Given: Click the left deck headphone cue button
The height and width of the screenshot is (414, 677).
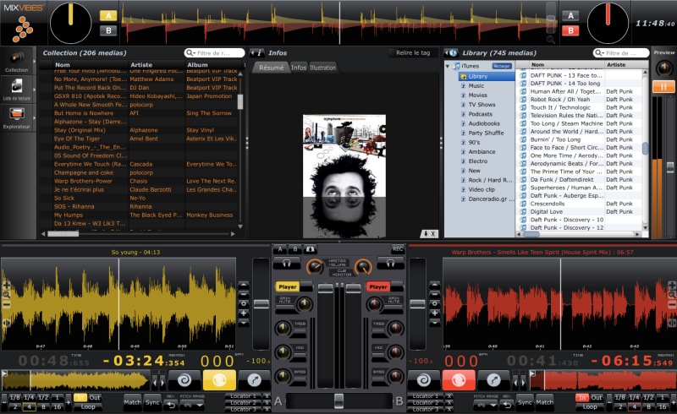Looking at the screenshot, I should tap(286, 263).
